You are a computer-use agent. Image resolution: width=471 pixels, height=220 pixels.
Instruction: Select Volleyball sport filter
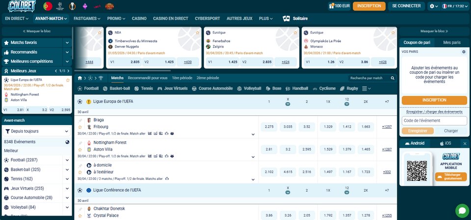tap(249, 88)
